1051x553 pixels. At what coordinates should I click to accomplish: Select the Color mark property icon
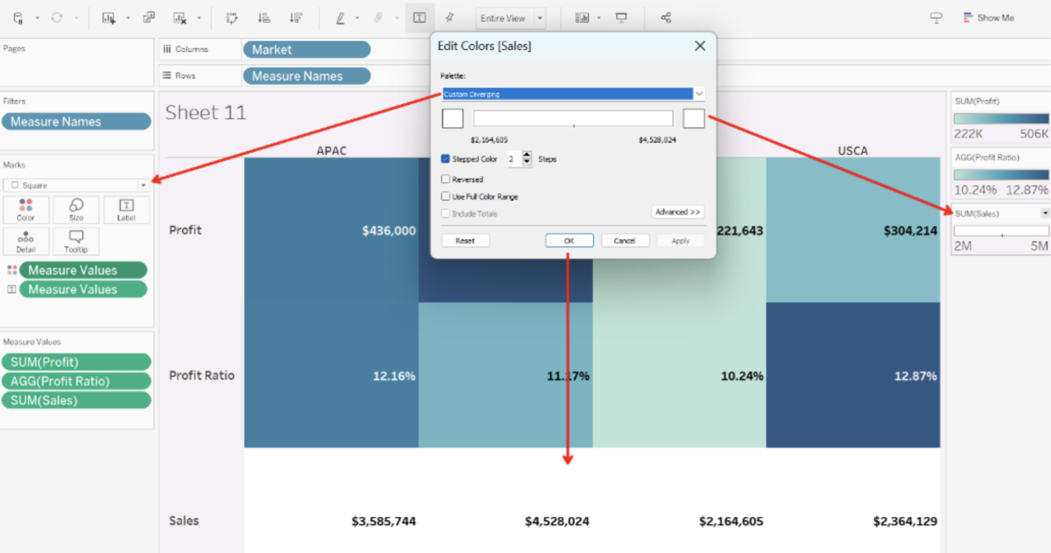[x=25, y=209]
